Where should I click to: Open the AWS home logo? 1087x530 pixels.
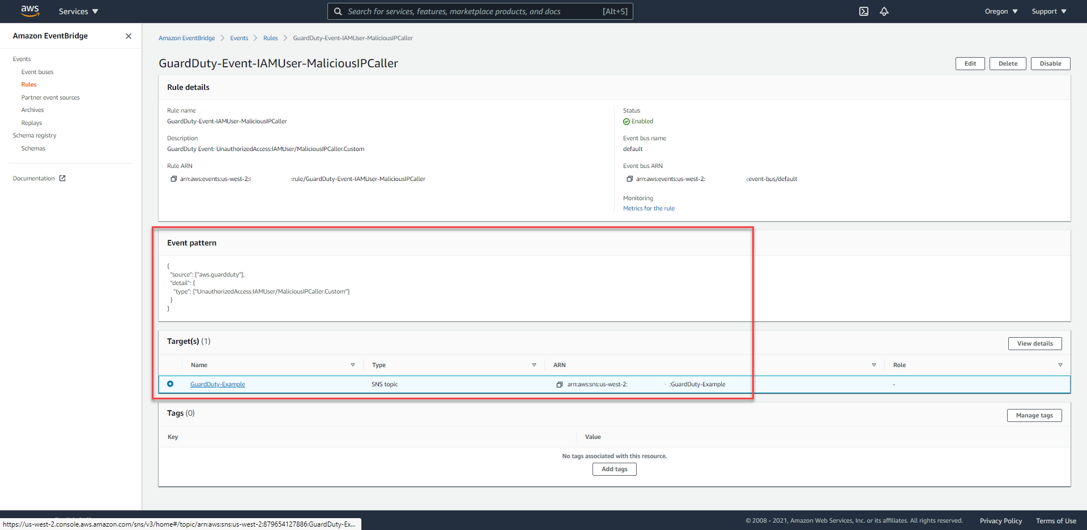click(x=30, y=11)
